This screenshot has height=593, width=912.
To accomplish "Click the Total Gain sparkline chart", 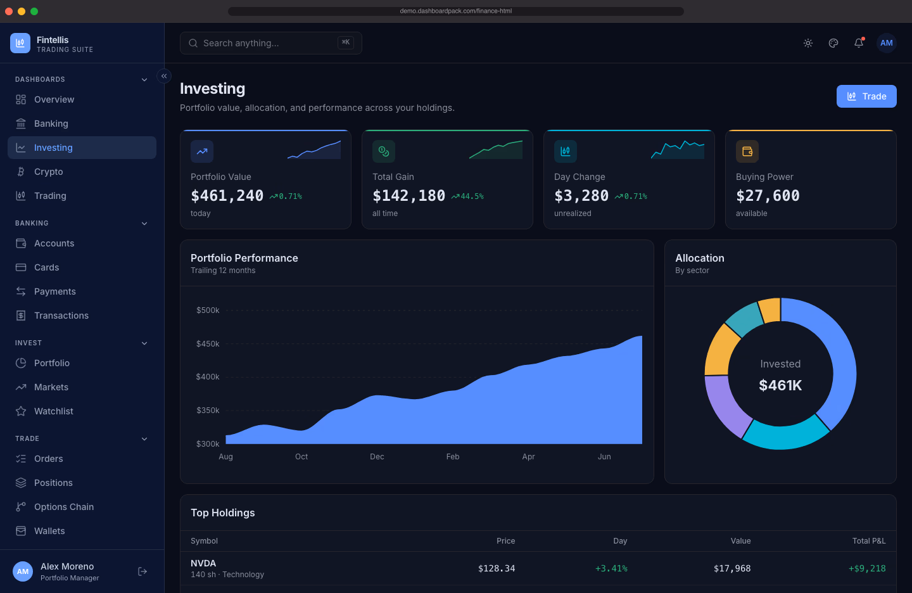I will 496,150.
